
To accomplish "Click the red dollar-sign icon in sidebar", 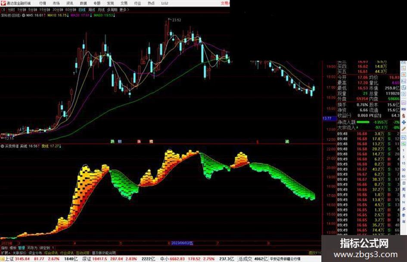I will pyautogui.click(x=404, y=116).
